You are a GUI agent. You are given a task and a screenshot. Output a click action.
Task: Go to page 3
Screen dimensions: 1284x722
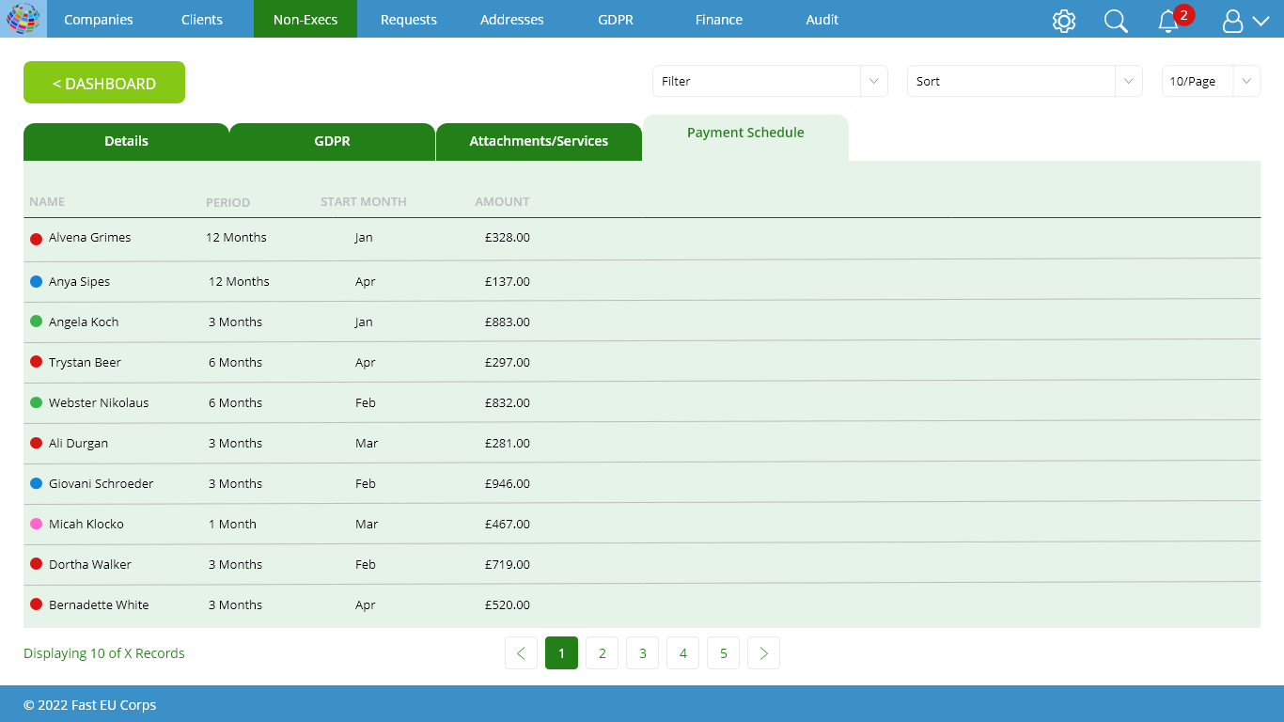[642, 653]
